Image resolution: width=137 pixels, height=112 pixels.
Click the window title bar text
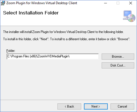[42, 3]
